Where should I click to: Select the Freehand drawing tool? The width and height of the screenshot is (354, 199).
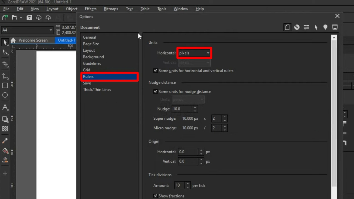5,76
